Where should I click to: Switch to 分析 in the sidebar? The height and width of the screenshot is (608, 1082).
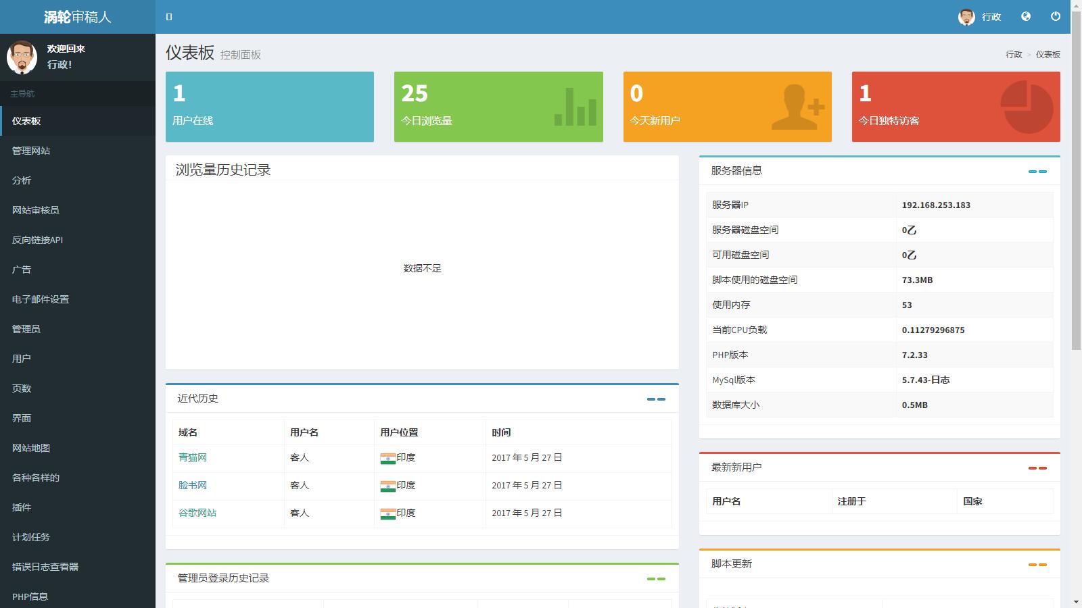20,180
